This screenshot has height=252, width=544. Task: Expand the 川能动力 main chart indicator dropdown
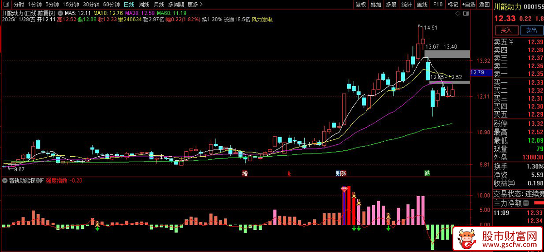click(61, 13)
